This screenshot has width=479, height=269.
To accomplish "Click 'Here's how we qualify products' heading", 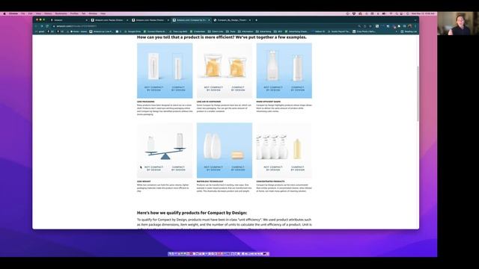I will pos(192,213).
